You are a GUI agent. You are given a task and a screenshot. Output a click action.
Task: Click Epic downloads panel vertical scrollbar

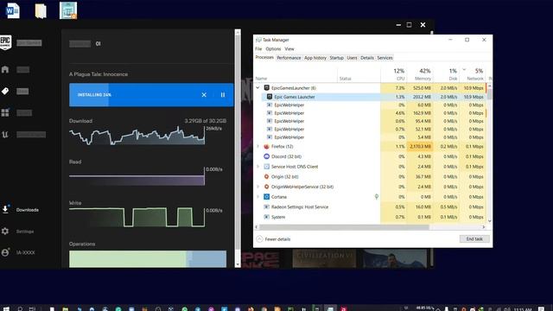pyautogui.click(x=238, y=141)
